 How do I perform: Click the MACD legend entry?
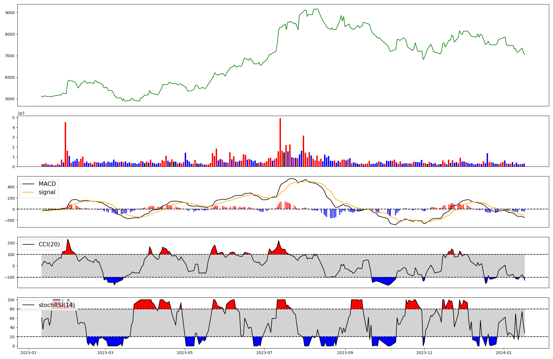[47, 184]
